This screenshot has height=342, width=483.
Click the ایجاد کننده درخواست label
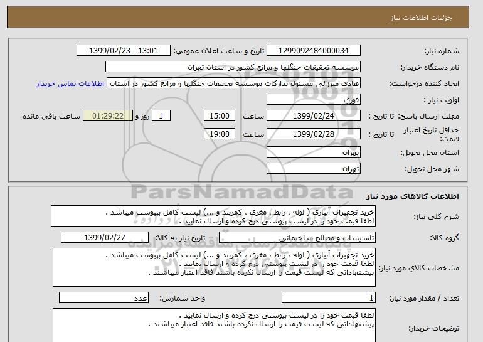pyautogui.click(x=424, y=84)
